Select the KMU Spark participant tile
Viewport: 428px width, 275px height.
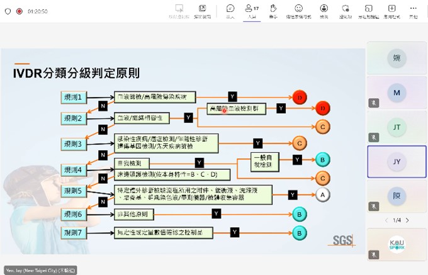397,243
